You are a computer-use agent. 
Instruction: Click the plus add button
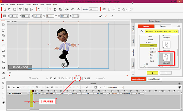(166, 73)
